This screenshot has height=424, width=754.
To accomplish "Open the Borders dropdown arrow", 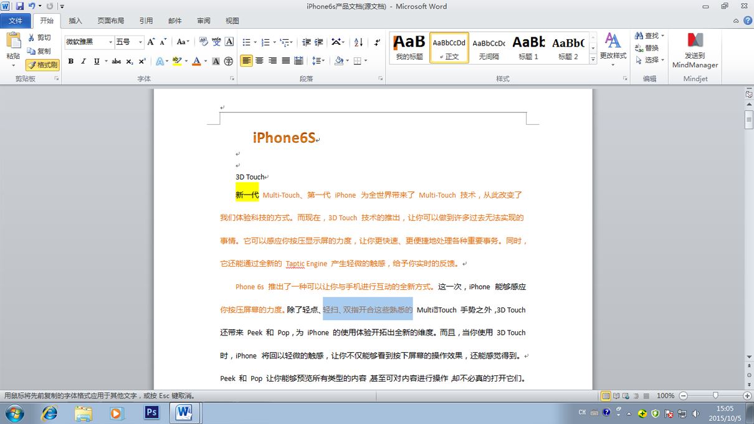I will pos(366,61).
